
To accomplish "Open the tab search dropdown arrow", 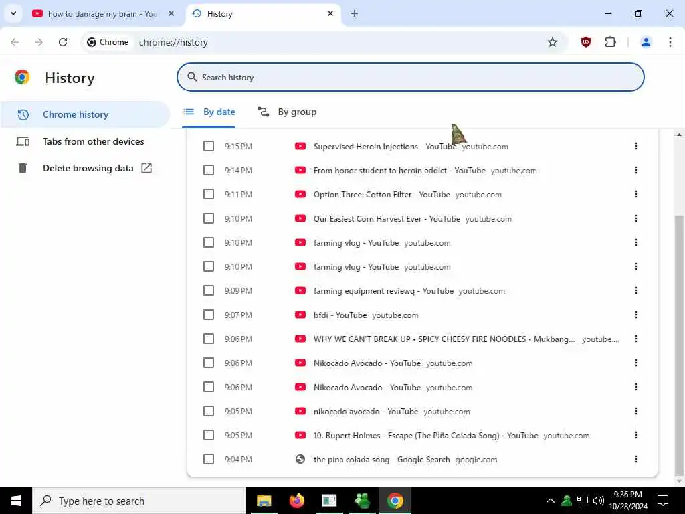I will 13,13.
